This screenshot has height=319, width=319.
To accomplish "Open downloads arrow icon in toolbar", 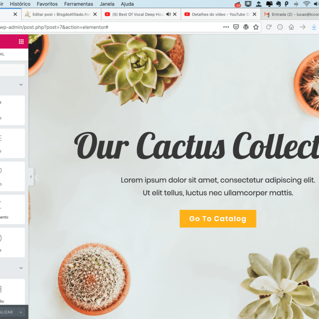I will pyautogui.click(x=314, y=27).
